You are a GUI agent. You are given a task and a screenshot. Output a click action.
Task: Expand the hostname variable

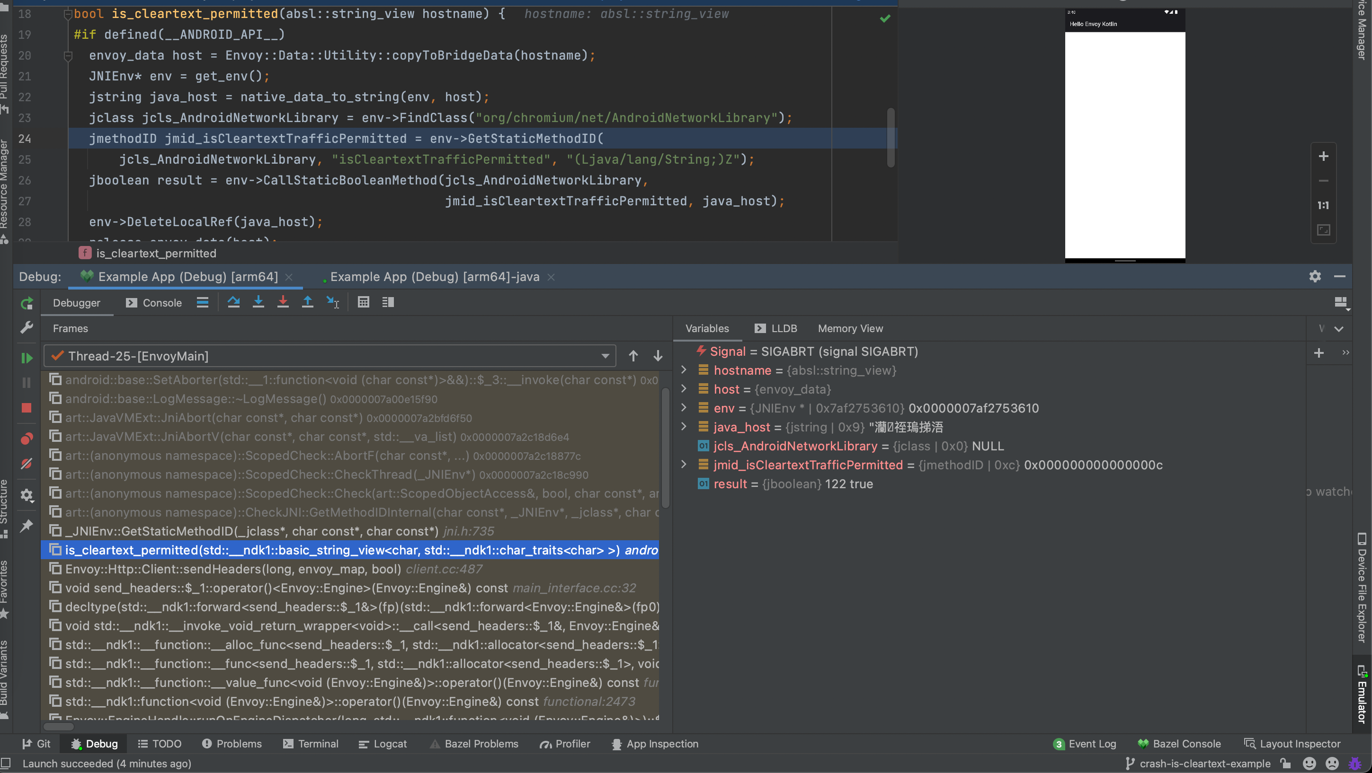pos(684,370)
